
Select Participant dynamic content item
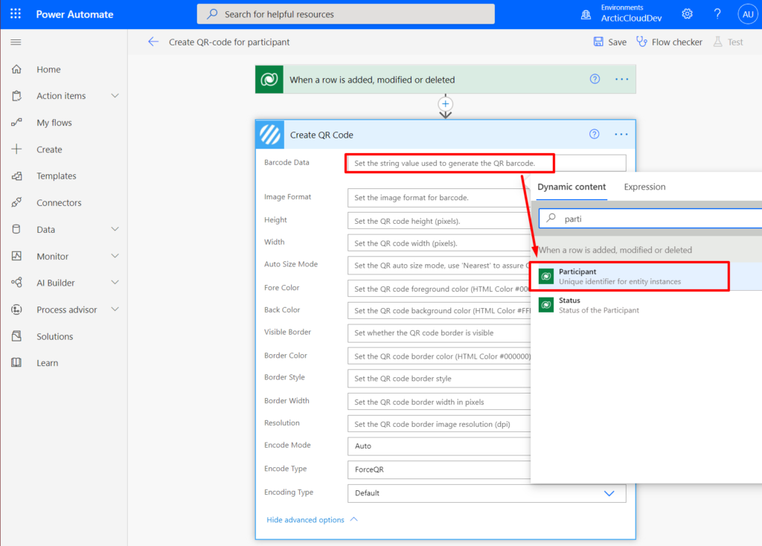coord(630,277)
